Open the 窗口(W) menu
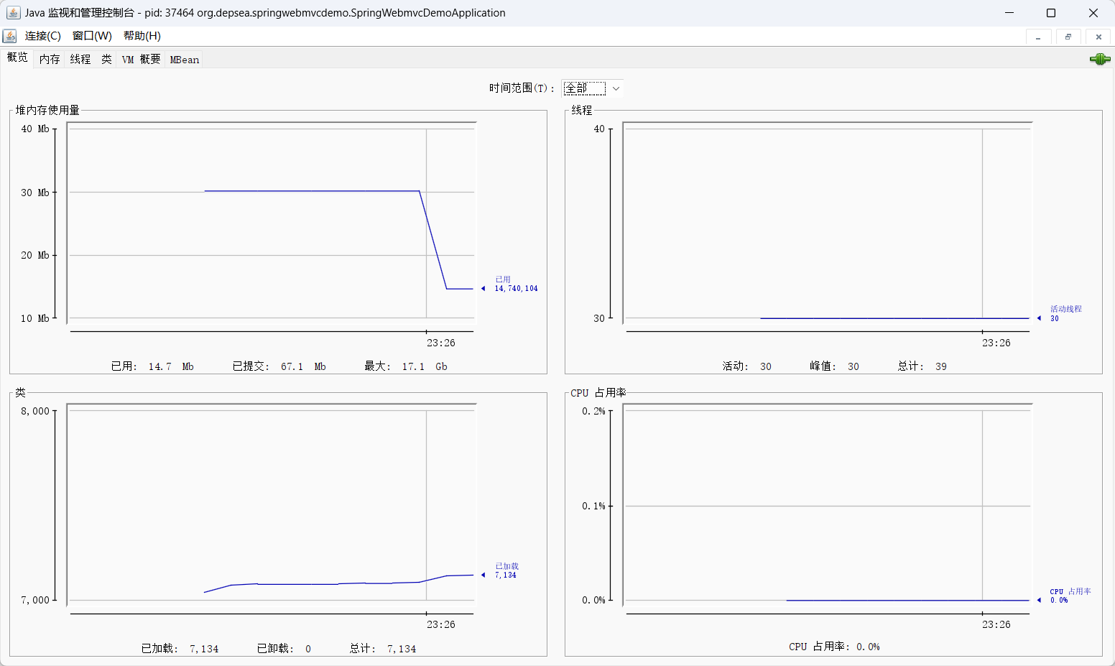The width and height of the screenshot is (1115, 666). click(x=92, y=36)
